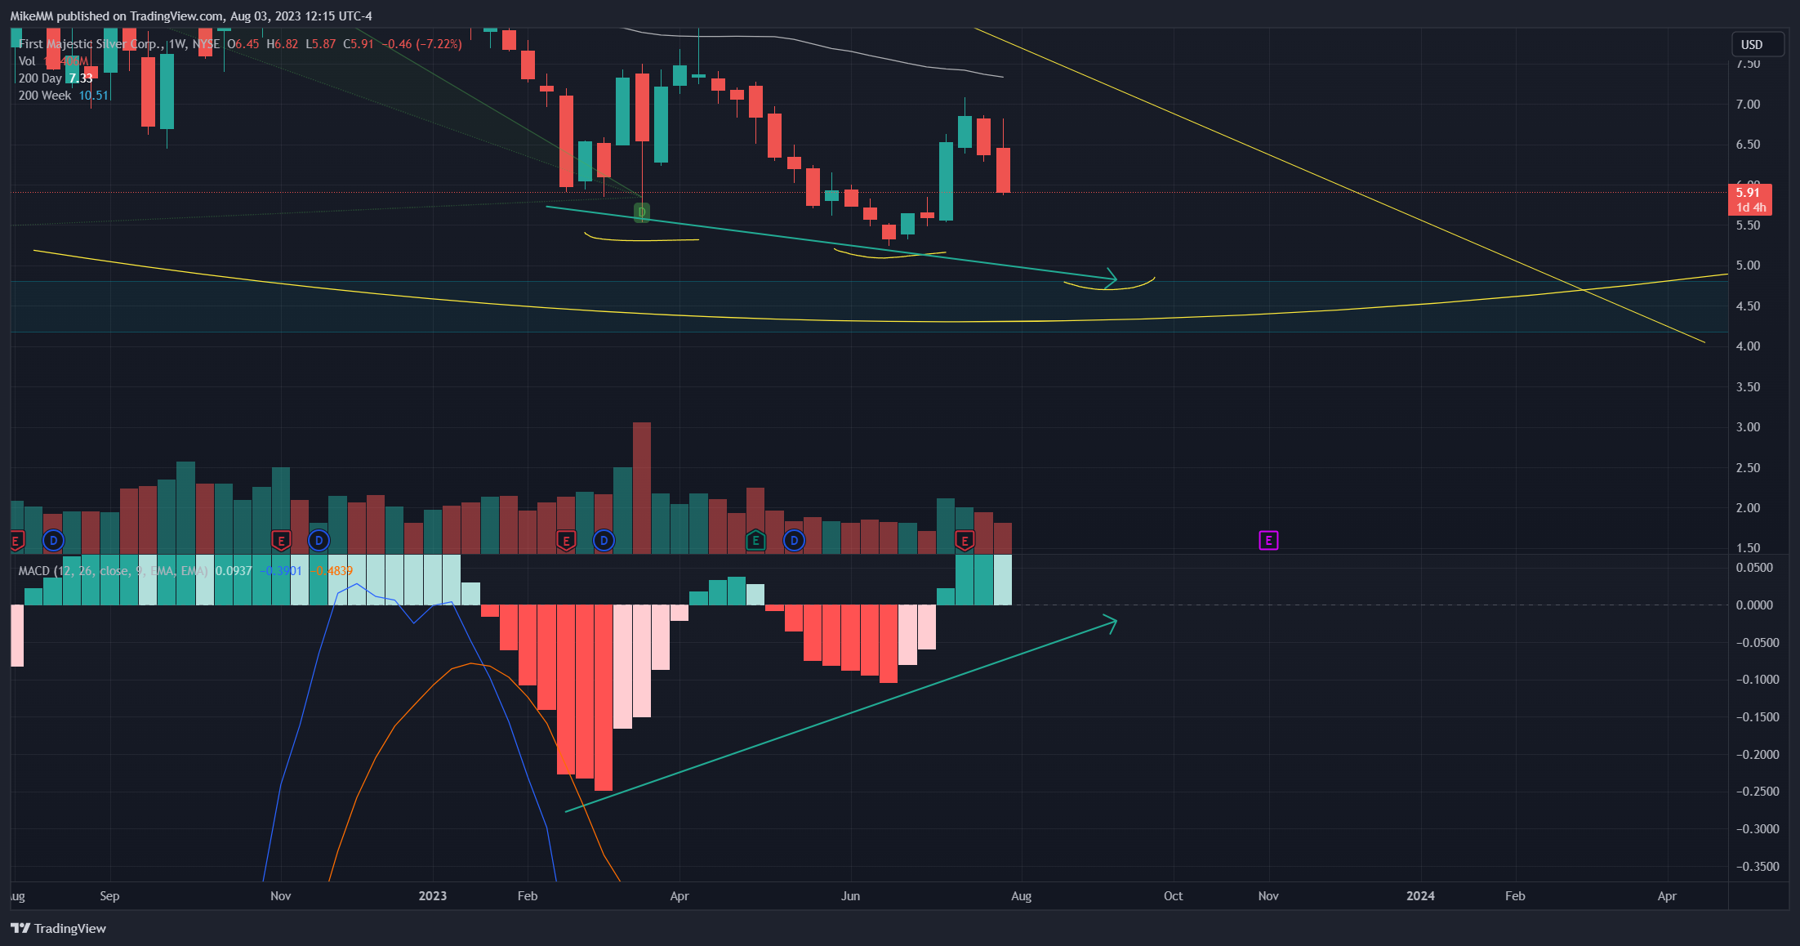The height and width of the screenshot is (946, 1800).
Task: Click the green dividend marker on the March candle
Action: pyautogui.click(x=642, y=212)
